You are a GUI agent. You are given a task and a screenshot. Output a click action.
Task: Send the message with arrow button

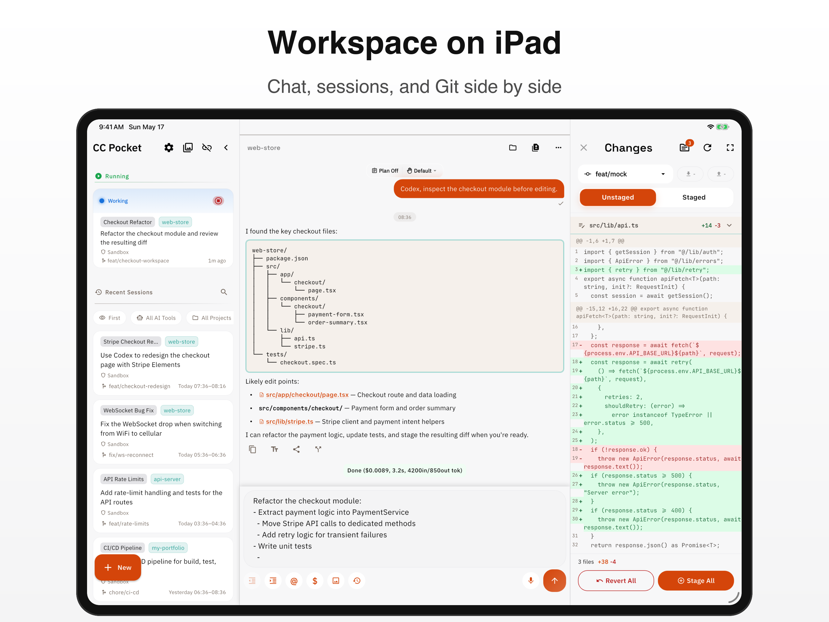pos(555,581)
